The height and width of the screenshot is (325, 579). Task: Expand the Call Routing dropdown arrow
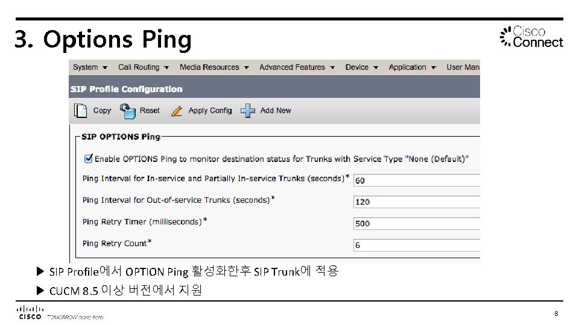[x=166, y=68]
